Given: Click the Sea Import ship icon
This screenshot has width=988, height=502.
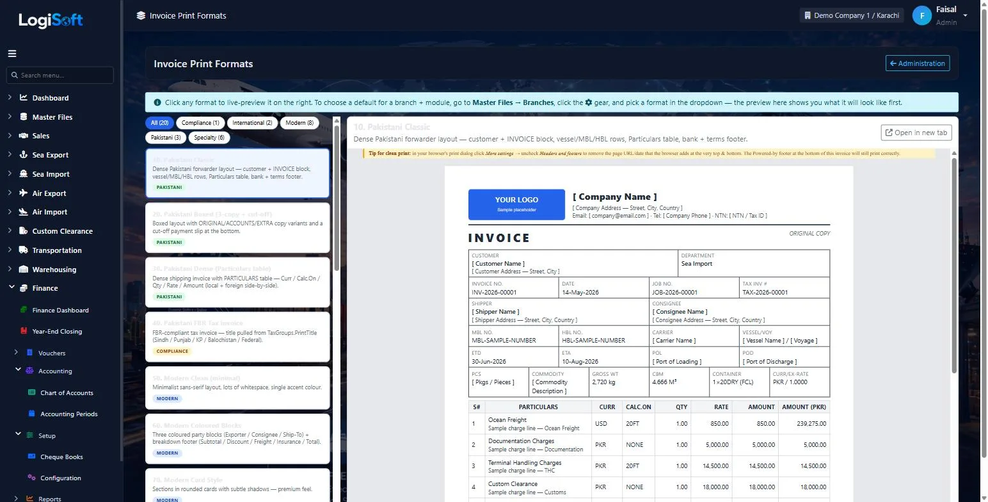Looking at the screenshot, I should click(24, 174).
